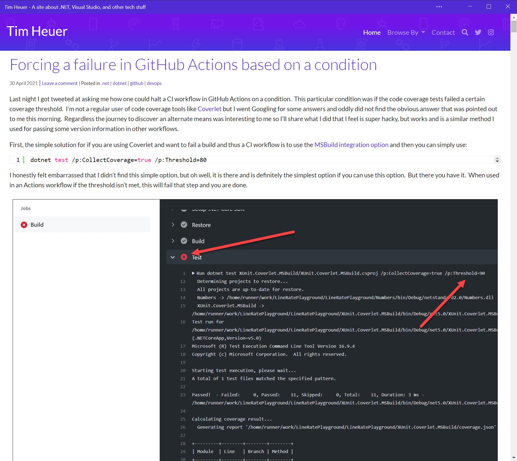Follow the Coverlet link

209,109
